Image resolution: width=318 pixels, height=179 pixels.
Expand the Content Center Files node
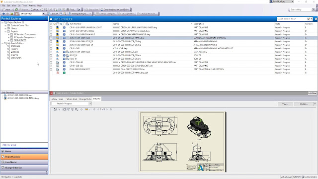coord(5,25)
